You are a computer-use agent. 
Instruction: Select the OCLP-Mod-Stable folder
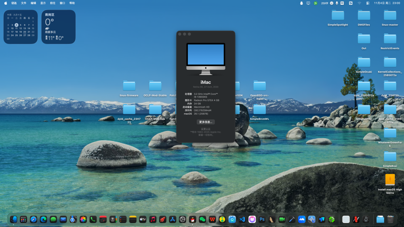pyautogui.click(x=155, y=88)
